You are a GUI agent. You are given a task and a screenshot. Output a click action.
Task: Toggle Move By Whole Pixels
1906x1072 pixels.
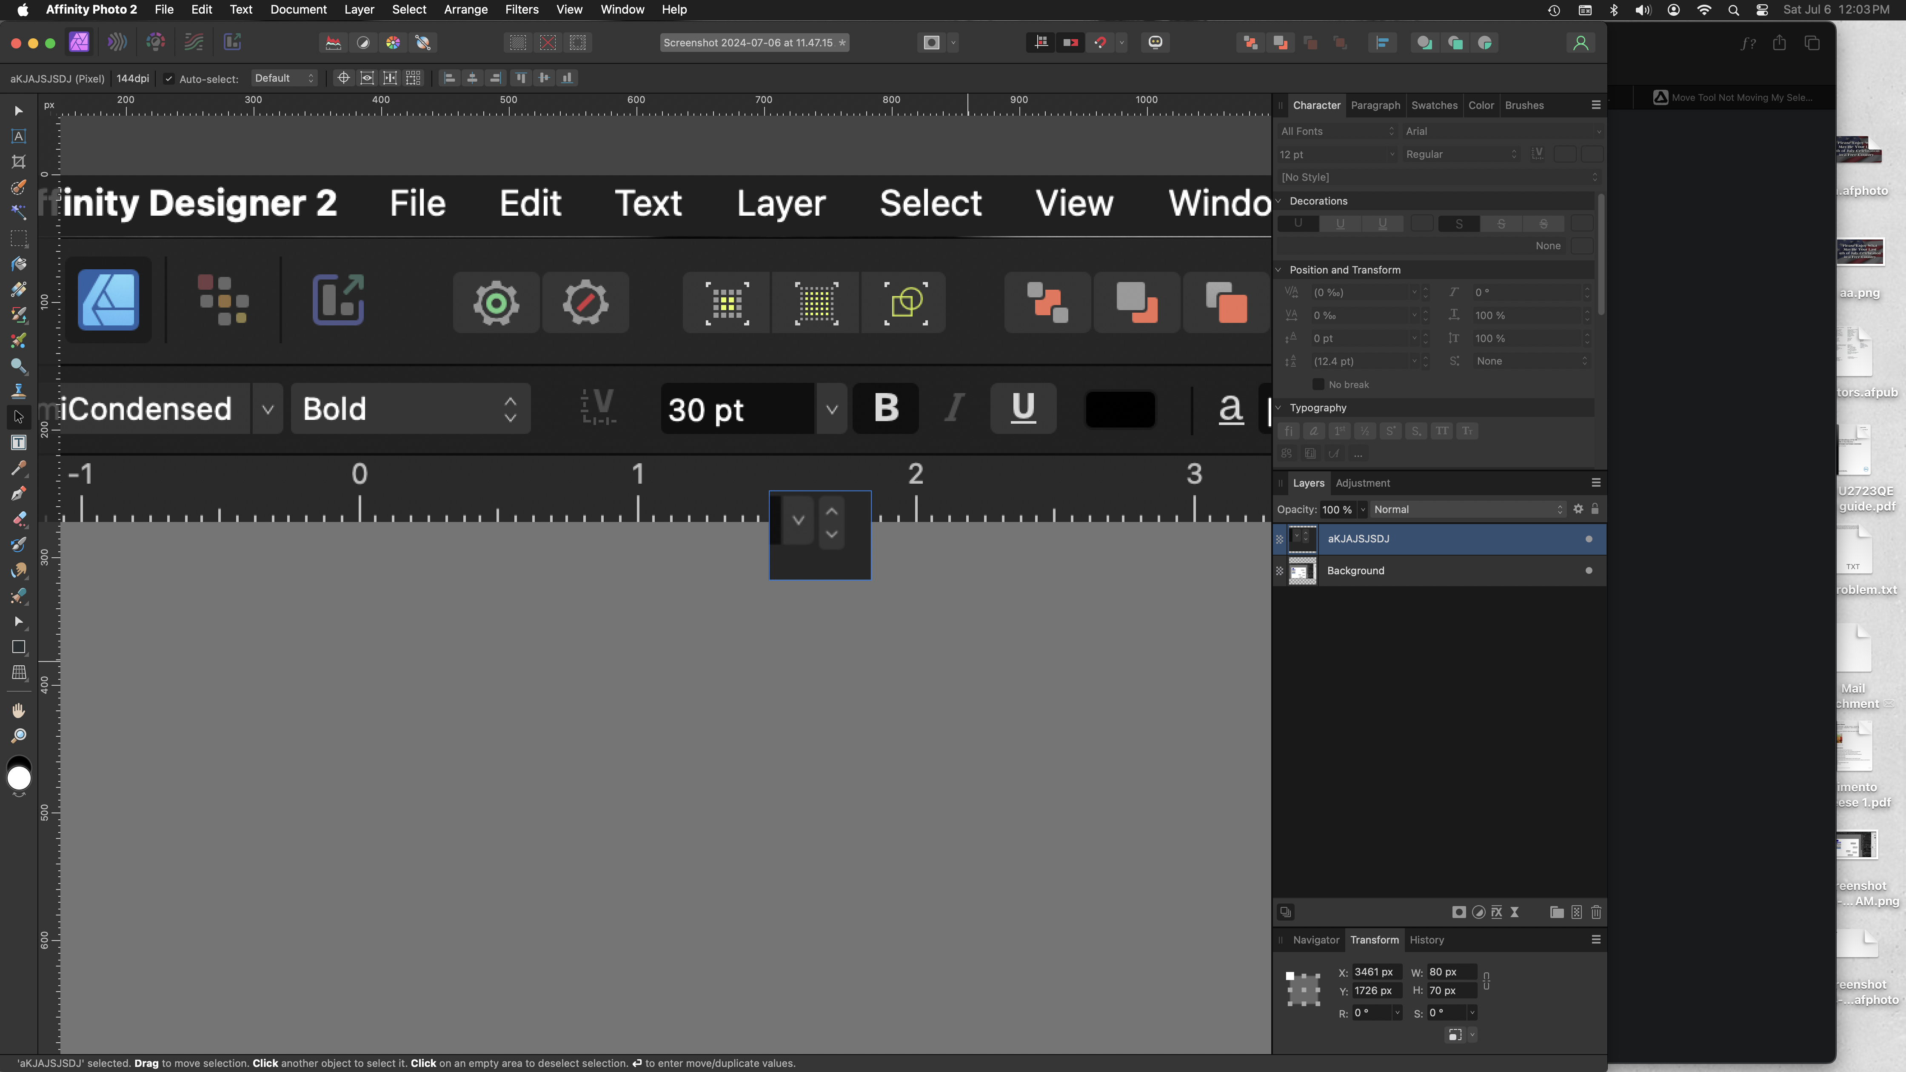pyautogui.click(x=1071, y=43)
